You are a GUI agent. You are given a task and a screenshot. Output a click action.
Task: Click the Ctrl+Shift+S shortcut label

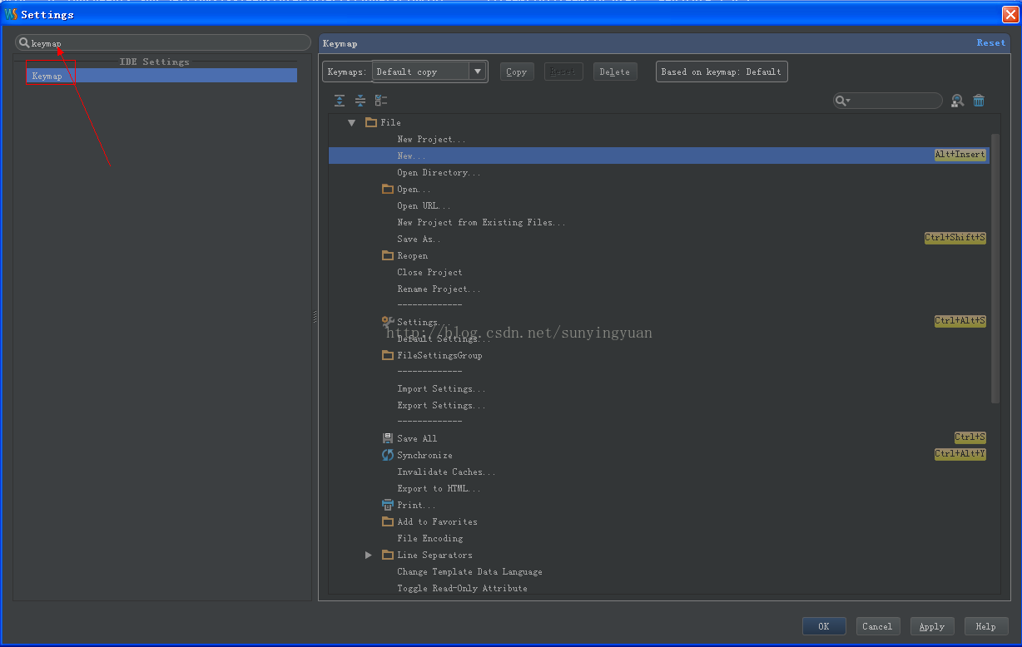click(955, 238)
